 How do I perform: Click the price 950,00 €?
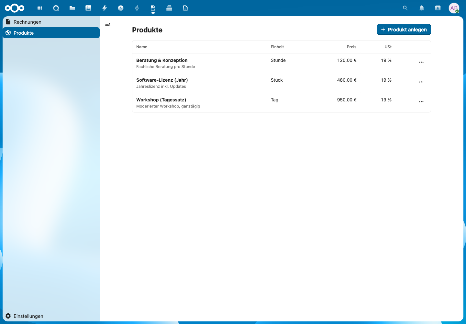tap(347, 100)
